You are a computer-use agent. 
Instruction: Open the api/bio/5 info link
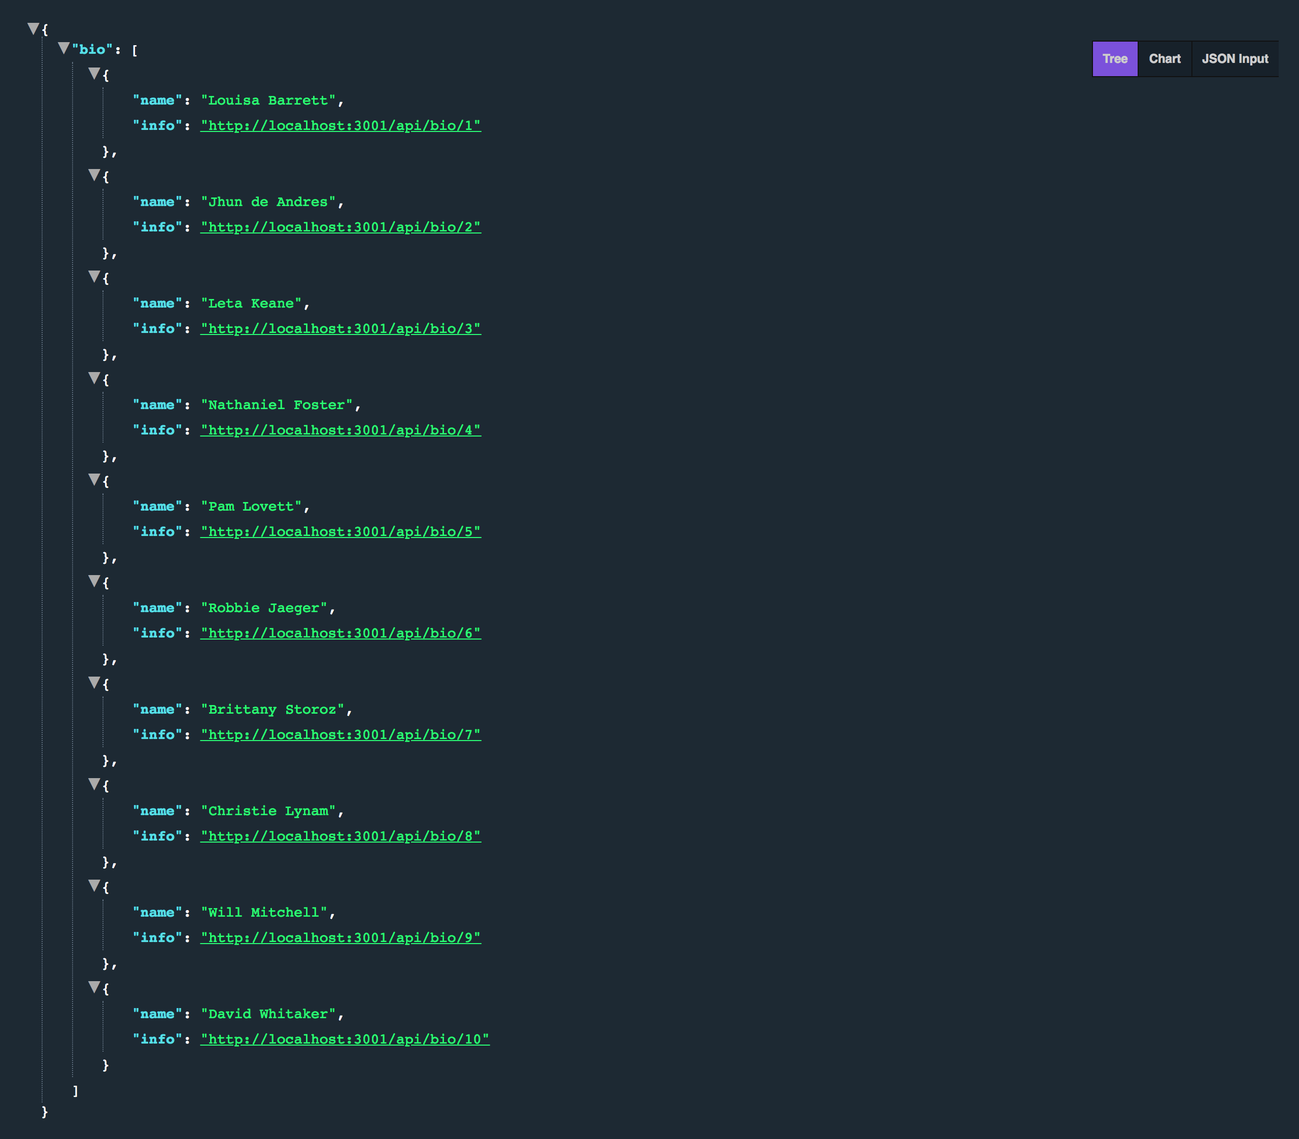(340, 532)
